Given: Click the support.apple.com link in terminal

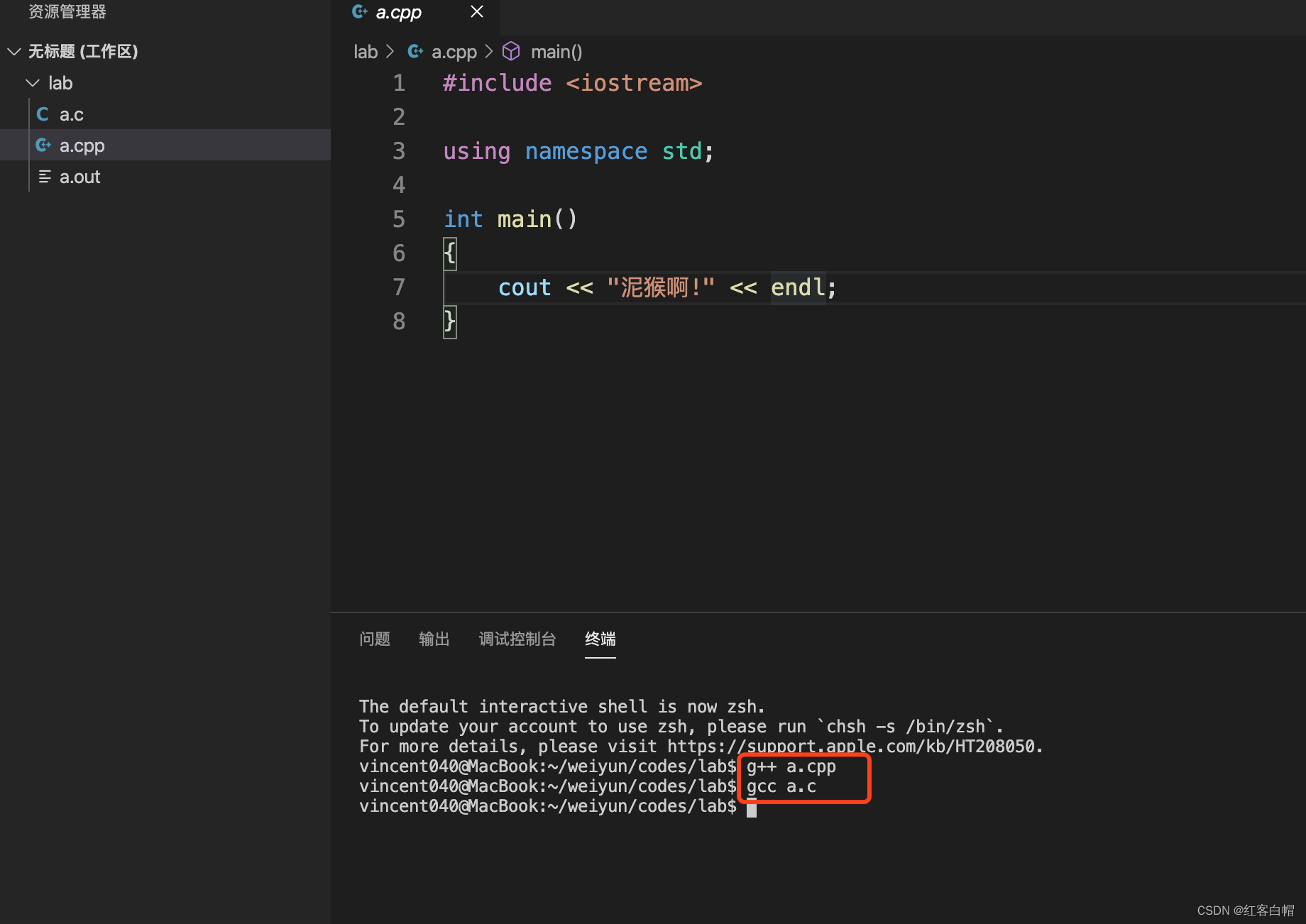Looking at the screenshot, I should coord(851,747).
